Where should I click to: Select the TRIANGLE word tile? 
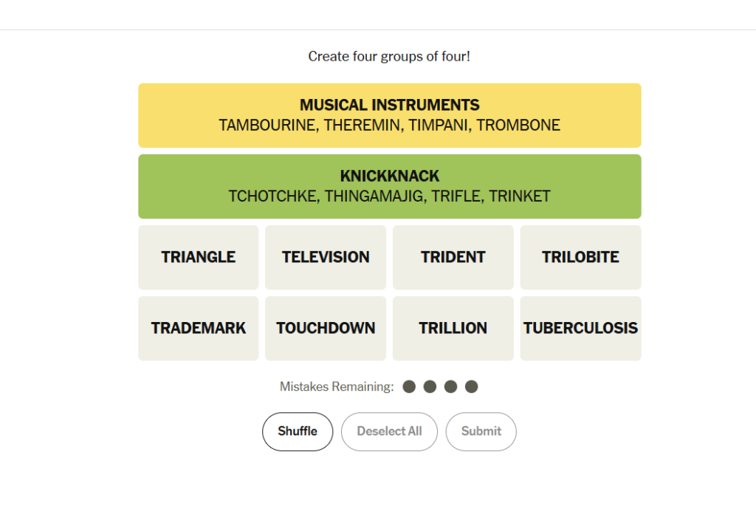pos(198,257)
